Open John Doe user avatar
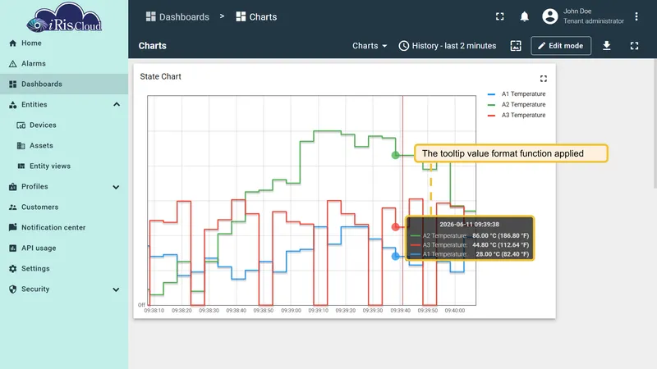 click(x=550, y=16)
